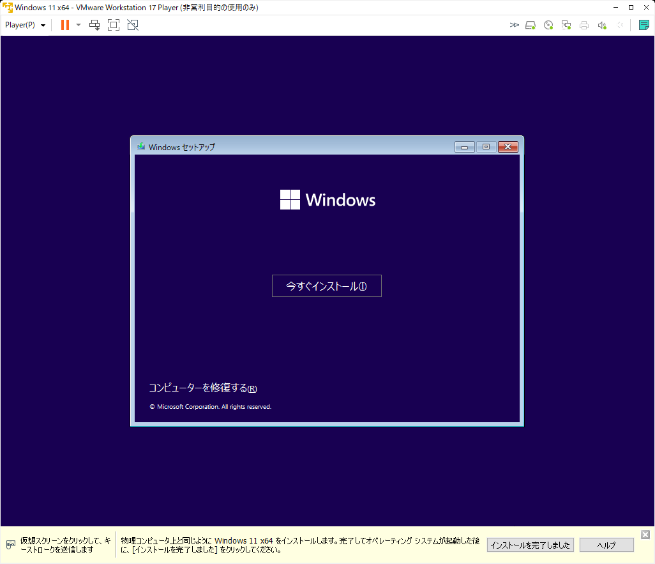Enter full screen mode

(114, 25)
